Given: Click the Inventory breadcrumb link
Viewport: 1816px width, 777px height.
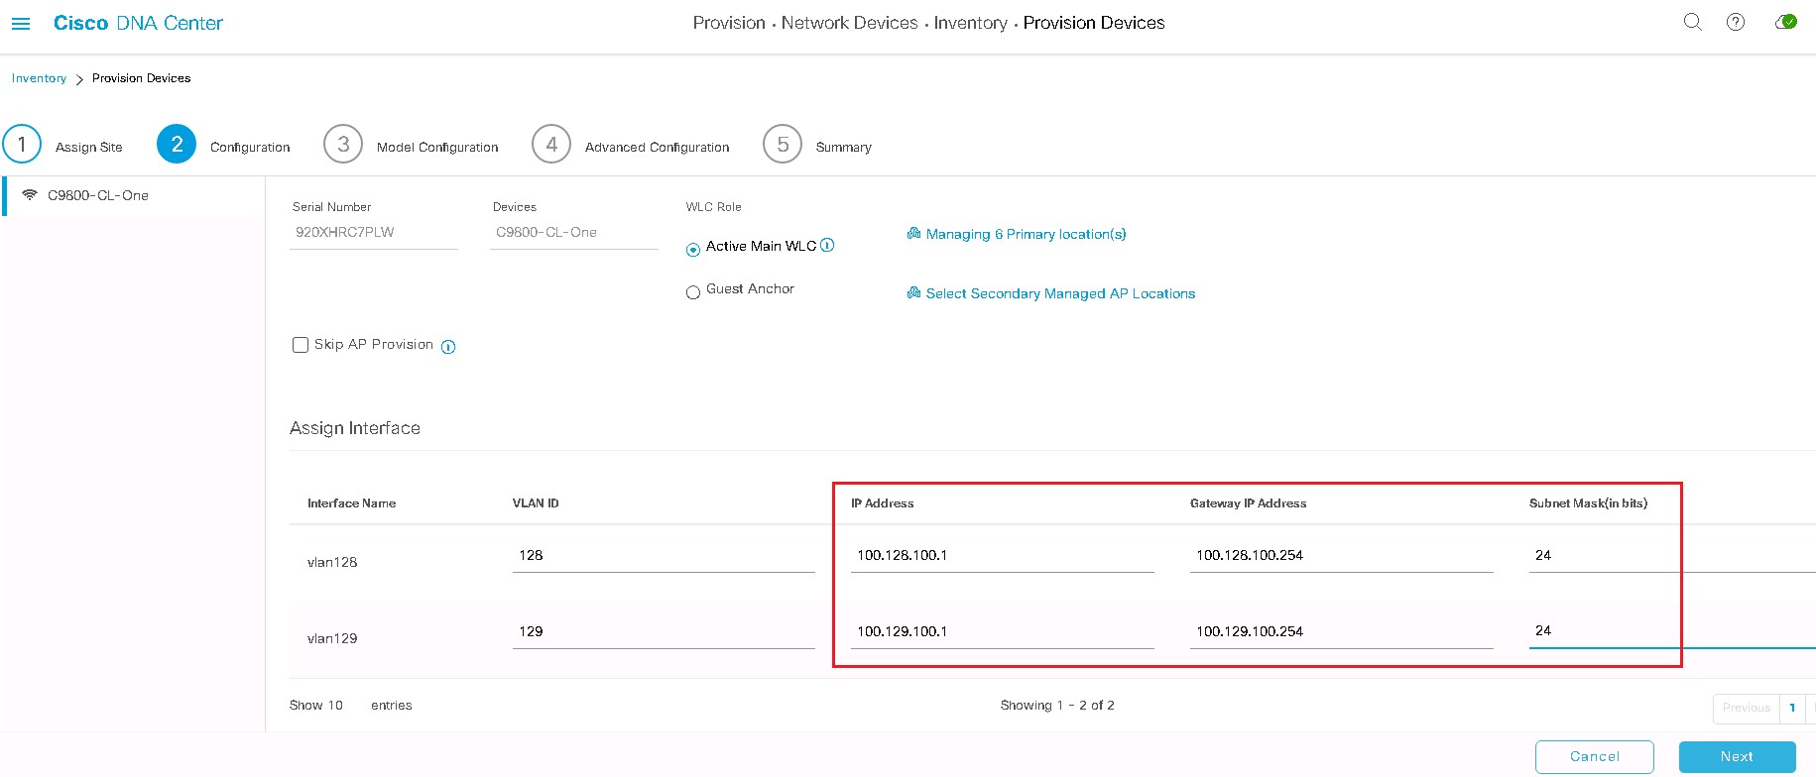Looking at the screenshot, I should click(x=39, y=78).
